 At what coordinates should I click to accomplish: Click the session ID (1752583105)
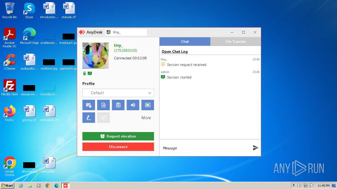point(126,50)
